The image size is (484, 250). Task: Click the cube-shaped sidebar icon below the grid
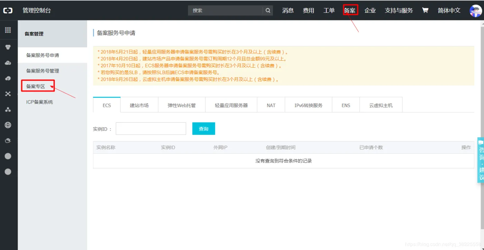[x=8, y=47]
